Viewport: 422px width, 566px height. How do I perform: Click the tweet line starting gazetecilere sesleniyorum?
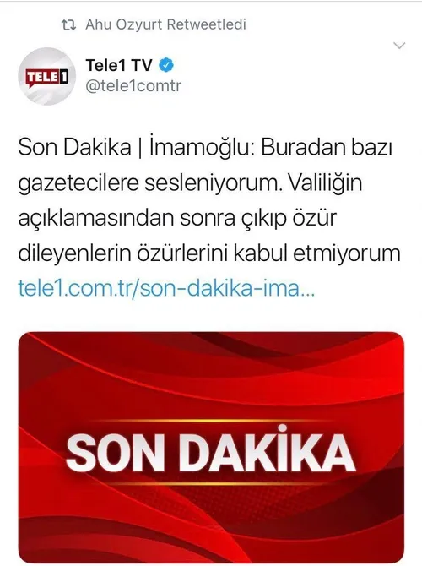(x=190, y=182)
